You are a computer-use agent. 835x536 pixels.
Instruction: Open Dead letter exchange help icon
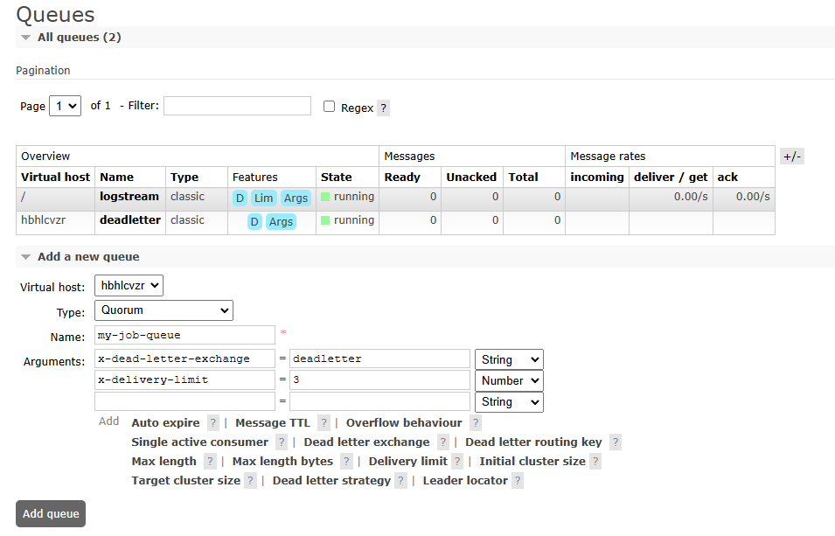coord(443,442)
